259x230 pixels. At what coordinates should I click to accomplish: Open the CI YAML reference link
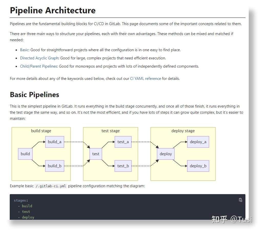point(145,79)
